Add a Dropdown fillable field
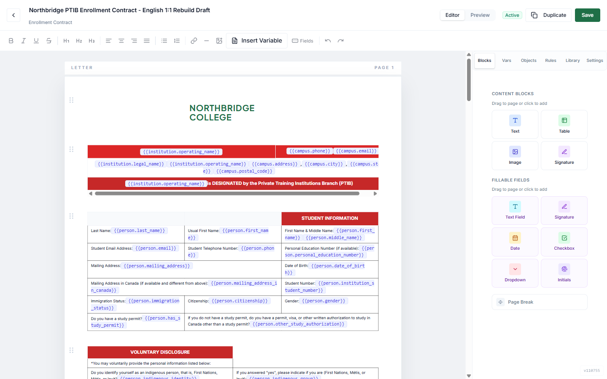Screen dimensions: 607x379 (515, 273)
